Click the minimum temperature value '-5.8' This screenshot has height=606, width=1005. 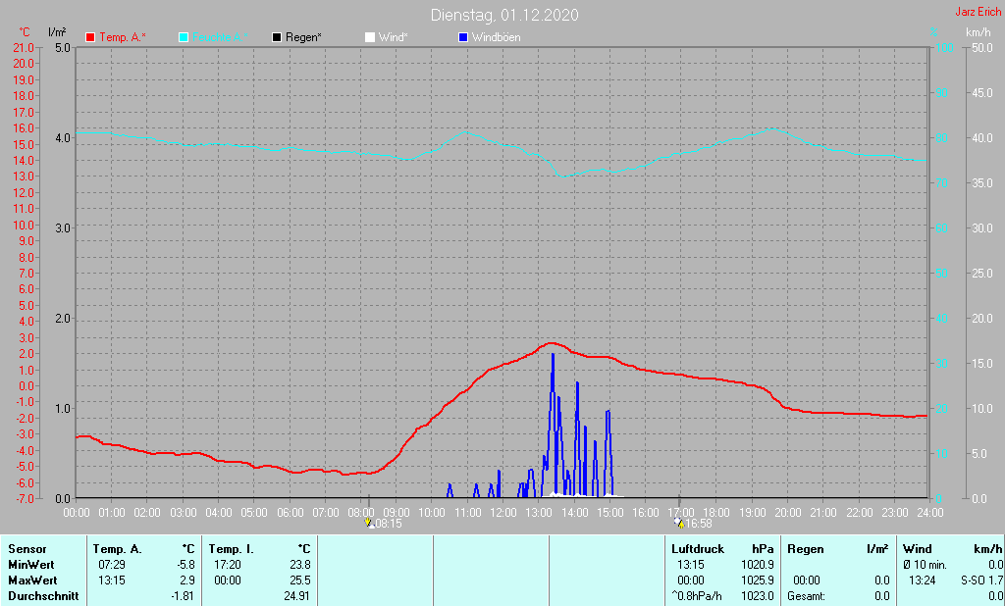(x=185, y=565)
